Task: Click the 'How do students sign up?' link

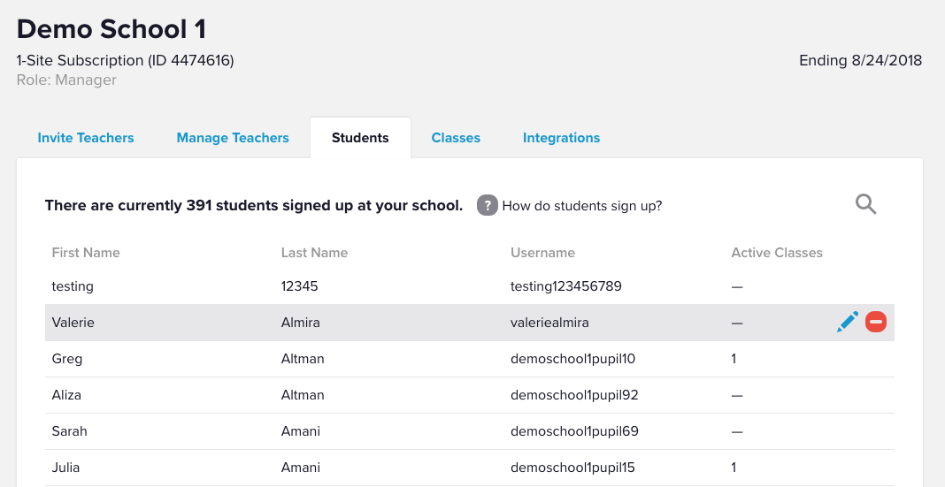Action: point(581,206)
